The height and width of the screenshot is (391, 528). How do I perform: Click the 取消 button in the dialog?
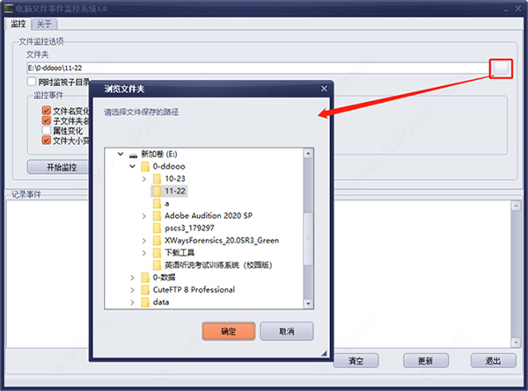(x=287, y=331)
